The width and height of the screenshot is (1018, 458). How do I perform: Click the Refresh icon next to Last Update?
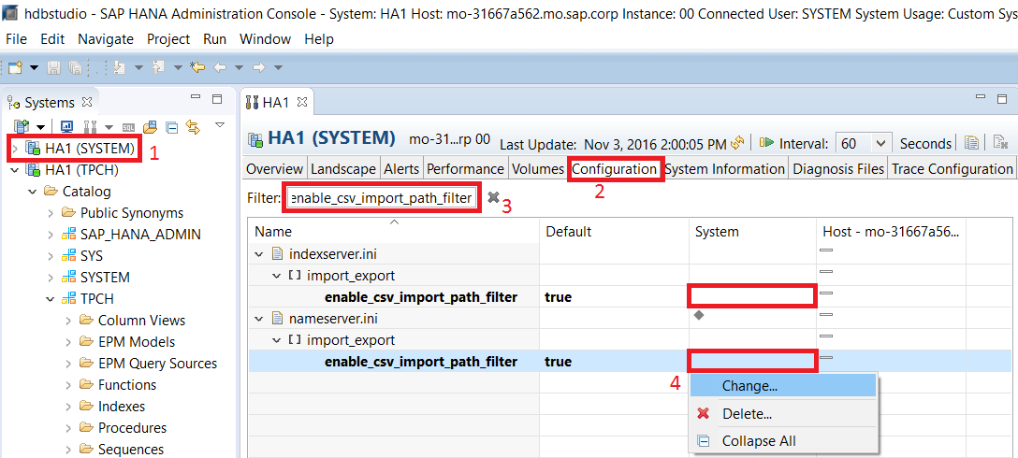(737, 143)
